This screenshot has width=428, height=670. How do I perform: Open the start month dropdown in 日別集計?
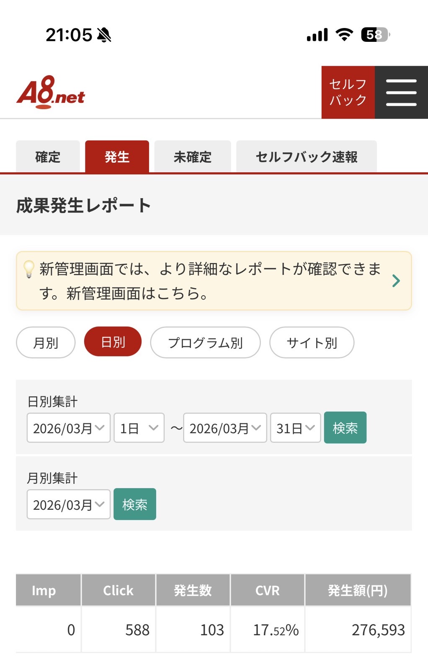[x=69, y=428]
